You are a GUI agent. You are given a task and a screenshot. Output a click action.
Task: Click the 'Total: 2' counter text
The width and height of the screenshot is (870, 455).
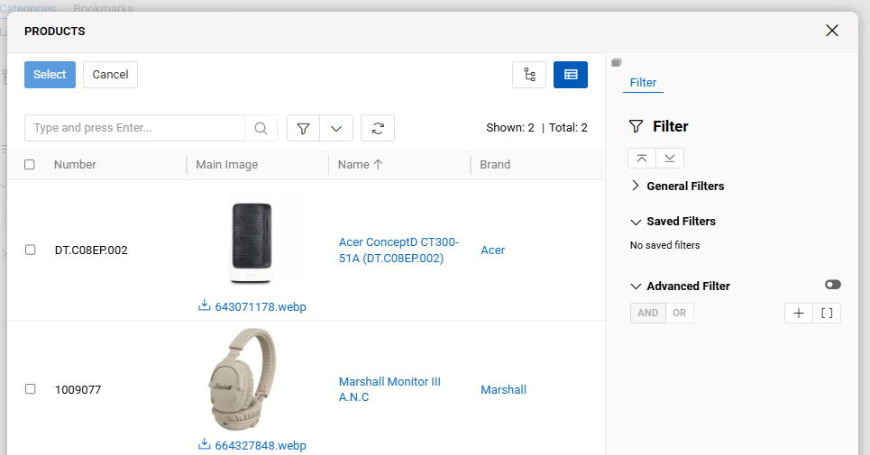pyautogui.click(x=568, y=128)
